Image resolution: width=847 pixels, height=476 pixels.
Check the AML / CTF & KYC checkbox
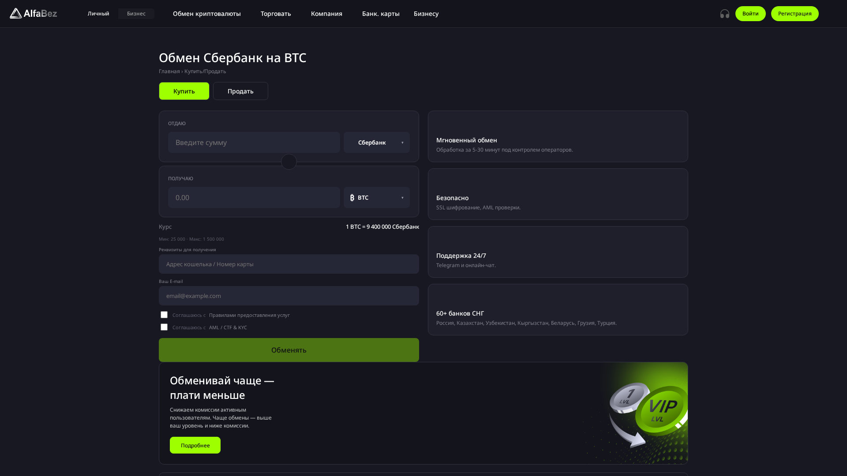pos(164,327)
